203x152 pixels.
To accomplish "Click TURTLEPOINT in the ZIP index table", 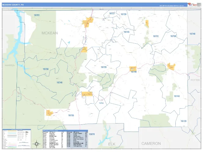I will tap(77, 146).
